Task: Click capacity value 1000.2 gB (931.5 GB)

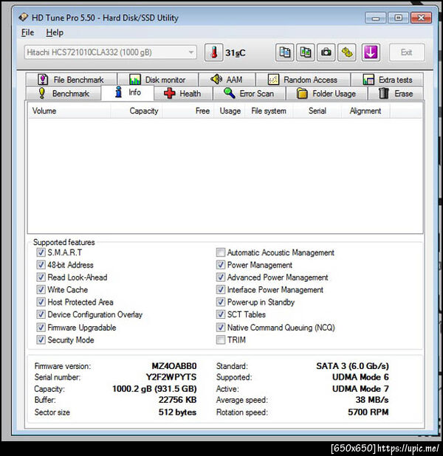Action: [x=154, y=389]
